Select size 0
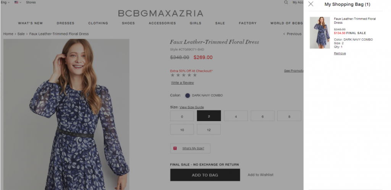The height and width of the screenshot is (190, 391). (x=182, y=116)
